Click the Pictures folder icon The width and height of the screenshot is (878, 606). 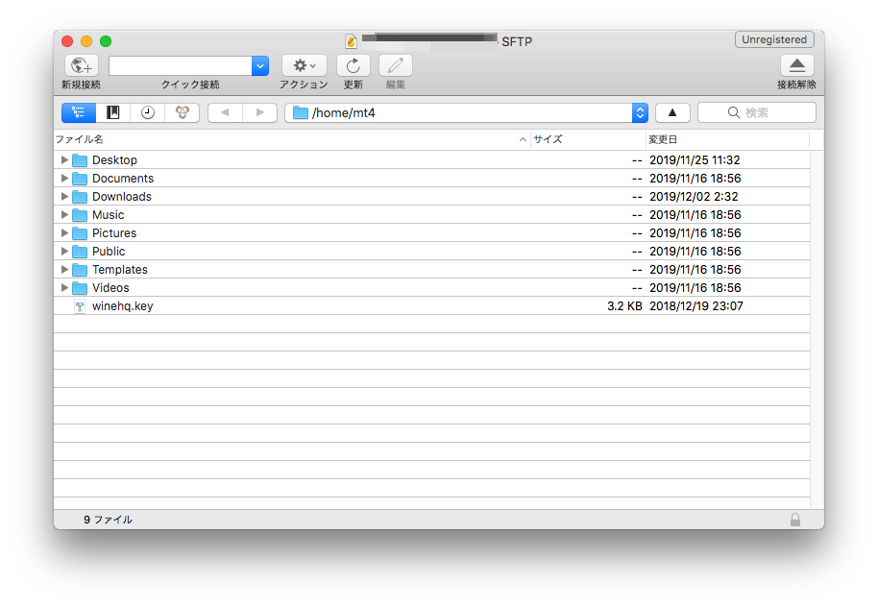(x=80, y=233)
